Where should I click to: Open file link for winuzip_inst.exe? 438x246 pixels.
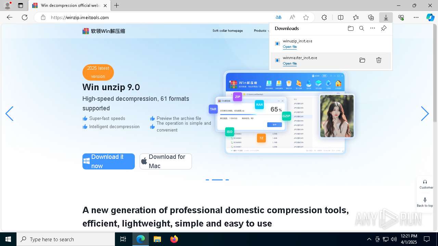coord(290,47)
